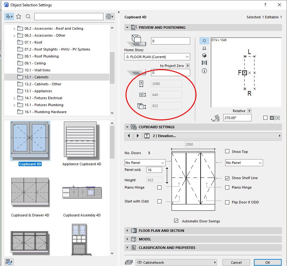
Task: Select the Appliance Cupboard 4D thumbnail
Action: pos(82,141)
